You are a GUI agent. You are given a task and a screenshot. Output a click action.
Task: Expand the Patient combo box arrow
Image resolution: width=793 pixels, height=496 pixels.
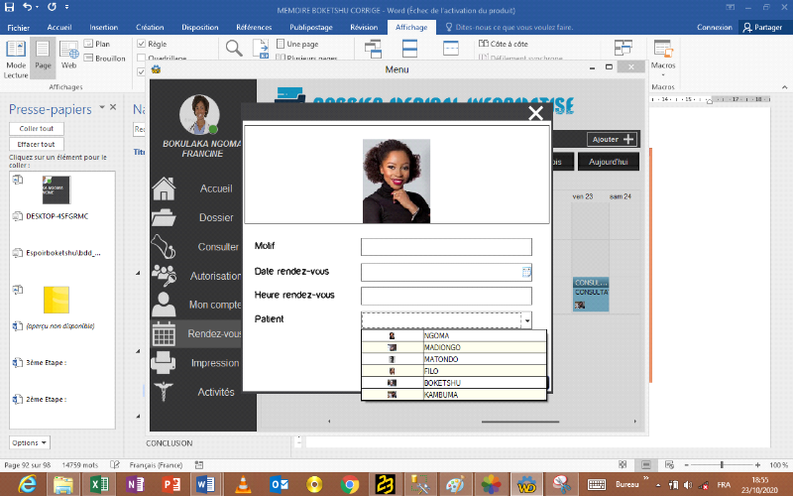[x=527, y=320]
